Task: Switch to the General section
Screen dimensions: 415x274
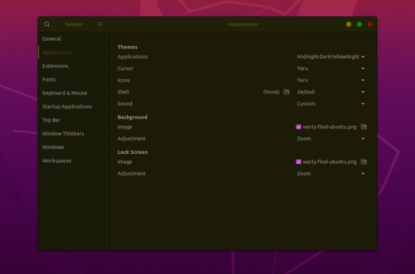Action: [x=52, y=39]
